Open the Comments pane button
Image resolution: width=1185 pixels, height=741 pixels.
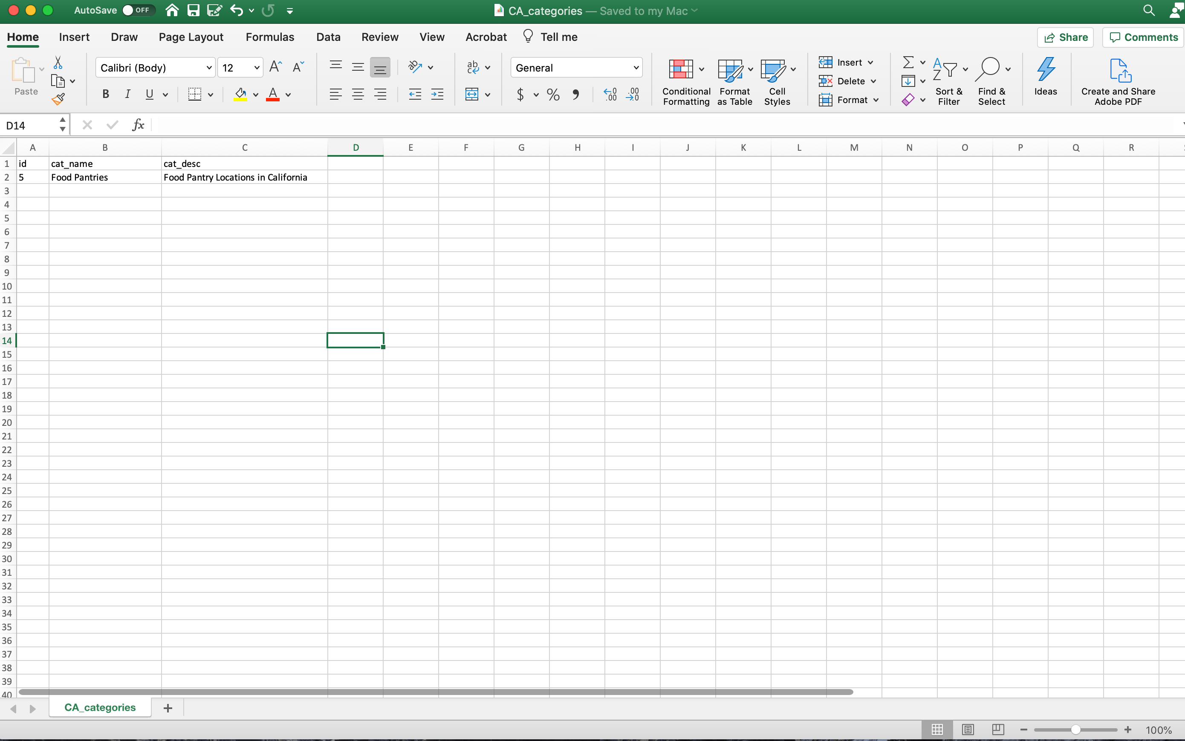(x=1143, y=37)
